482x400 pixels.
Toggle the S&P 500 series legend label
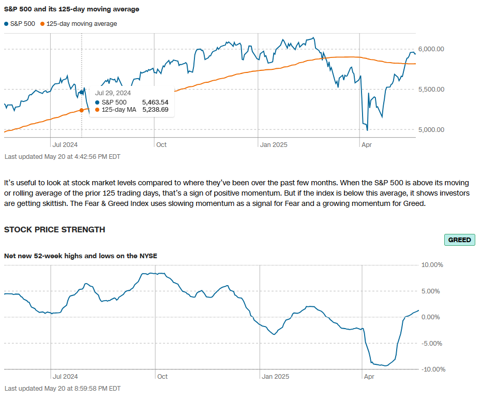click(23, 24)
